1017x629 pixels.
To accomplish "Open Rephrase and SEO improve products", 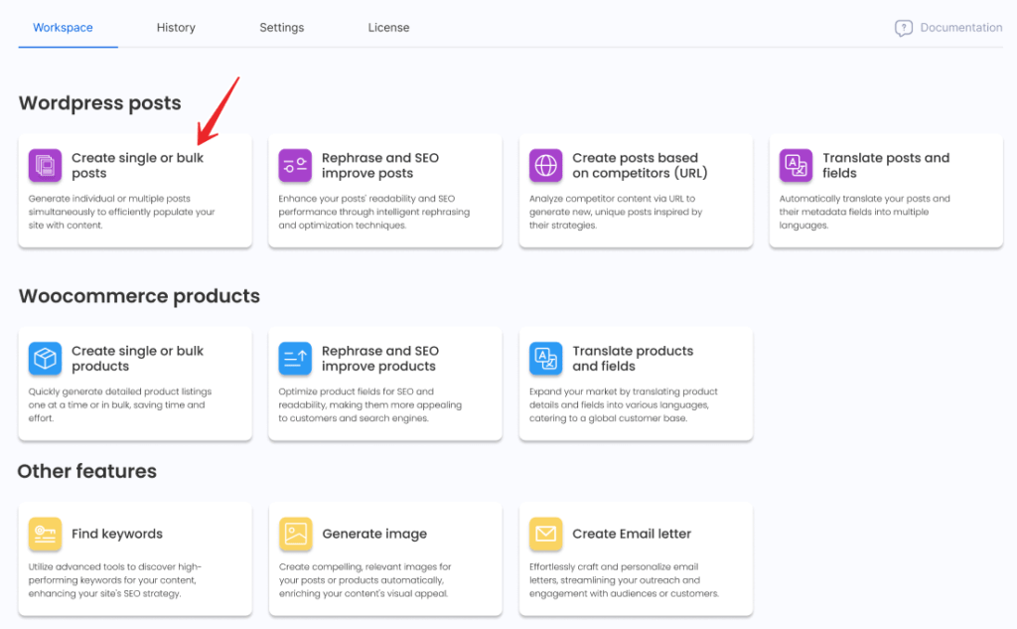I will click(x=385, y=384).
